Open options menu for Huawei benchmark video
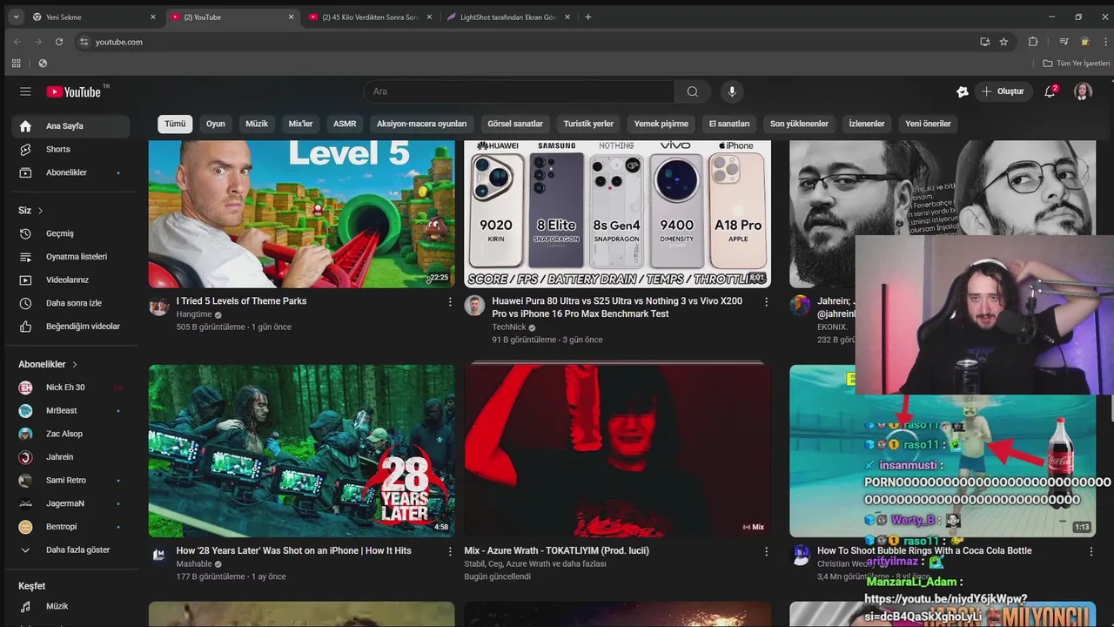The height and width of the screenshot is (627, 1114). coord(766,301)
